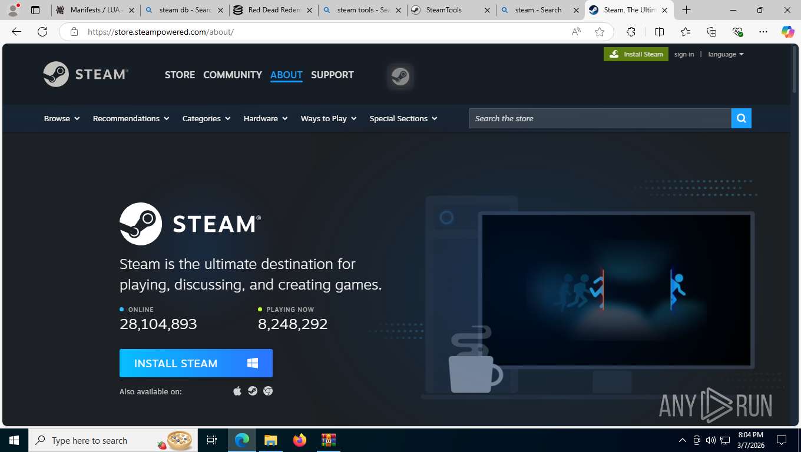Open File Explorer from the taskbar
This screenshot has height=452, width=801.
270,440
